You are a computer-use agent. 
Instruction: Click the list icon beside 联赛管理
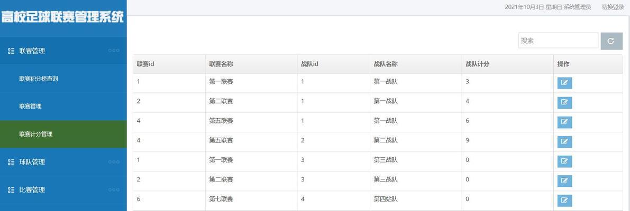[x=11, y=51]
